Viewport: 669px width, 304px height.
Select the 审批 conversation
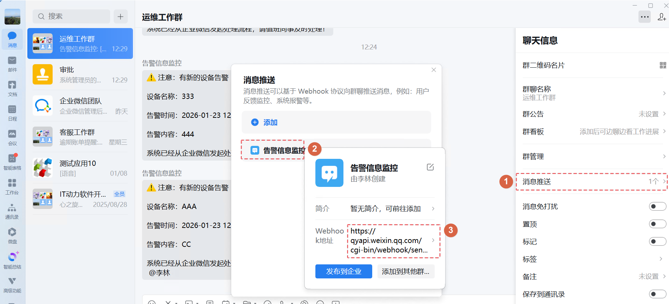pos(80,74)
